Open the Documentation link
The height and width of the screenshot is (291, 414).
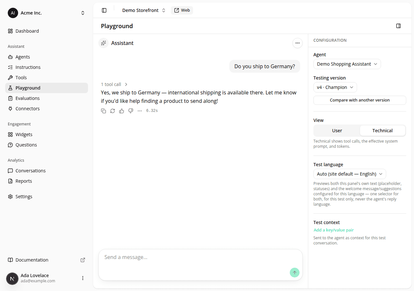[x=47, y=260]
